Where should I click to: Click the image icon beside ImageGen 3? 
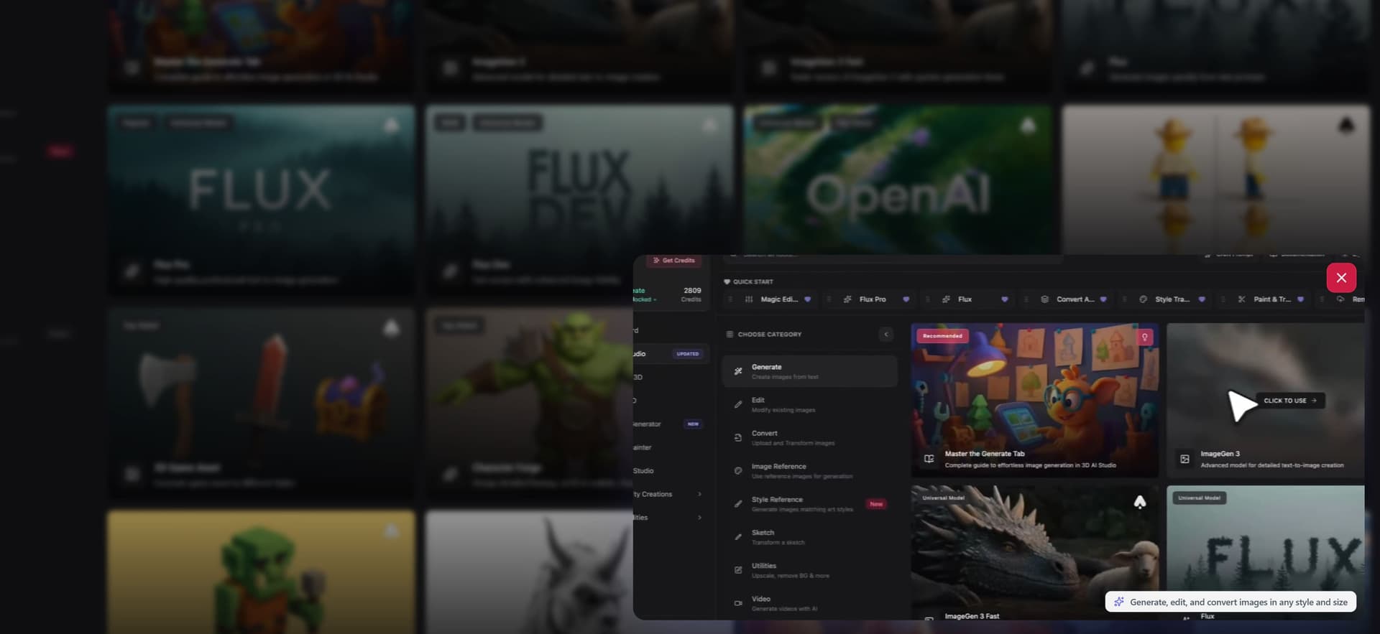[1184, 459]
